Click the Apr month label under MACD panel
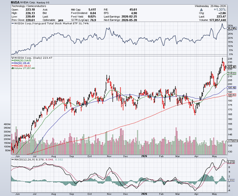Image resolution: width=238 pixels, height=196 pixels. point(196,194)
